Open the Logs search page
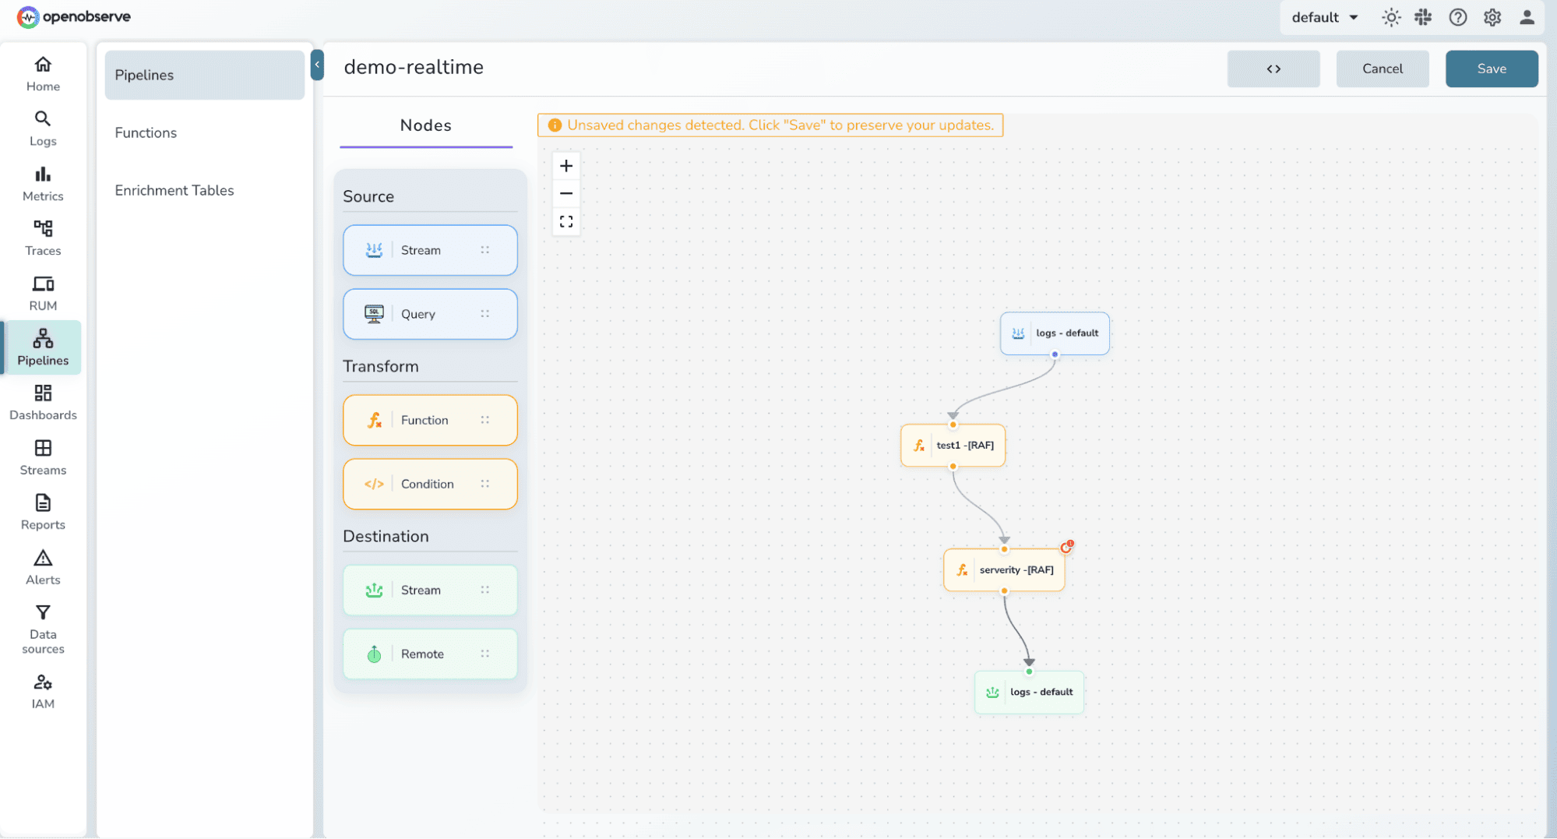Screen dimensions: 1557x839 click(x=43, y=129)
